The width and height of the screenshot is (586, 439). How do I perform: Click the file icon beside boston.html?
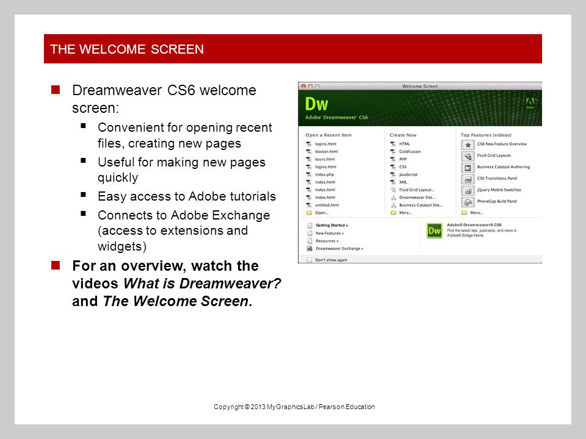[309, 152]
